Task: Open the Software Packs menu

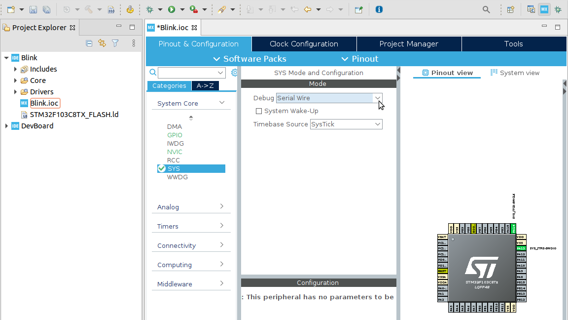Action: pos(250,59)
